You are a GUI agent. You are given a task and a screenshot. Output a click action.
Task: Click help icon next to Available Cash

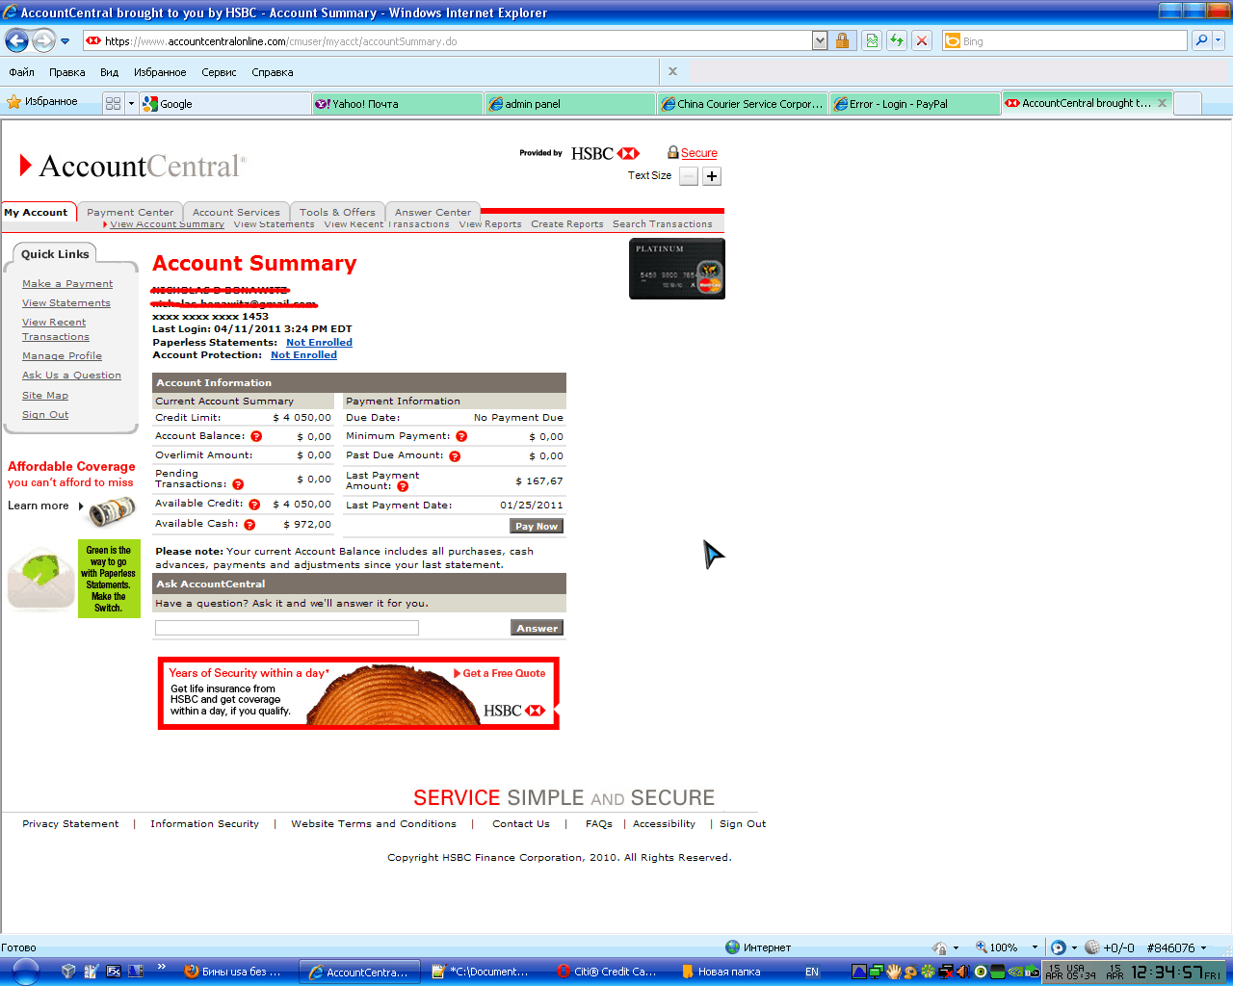[x=249, y=525]
